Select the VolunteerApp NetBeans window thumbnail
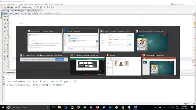Image resolution: width=196 pixels, height=110 pixels. coord(45,41)
